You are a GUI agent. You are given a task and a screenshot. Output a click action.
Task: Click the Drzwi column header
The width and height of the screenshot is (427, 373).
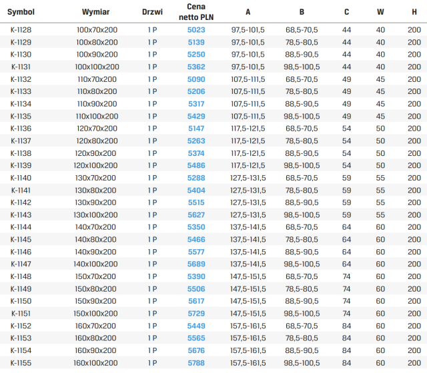(x=152, y=12)
